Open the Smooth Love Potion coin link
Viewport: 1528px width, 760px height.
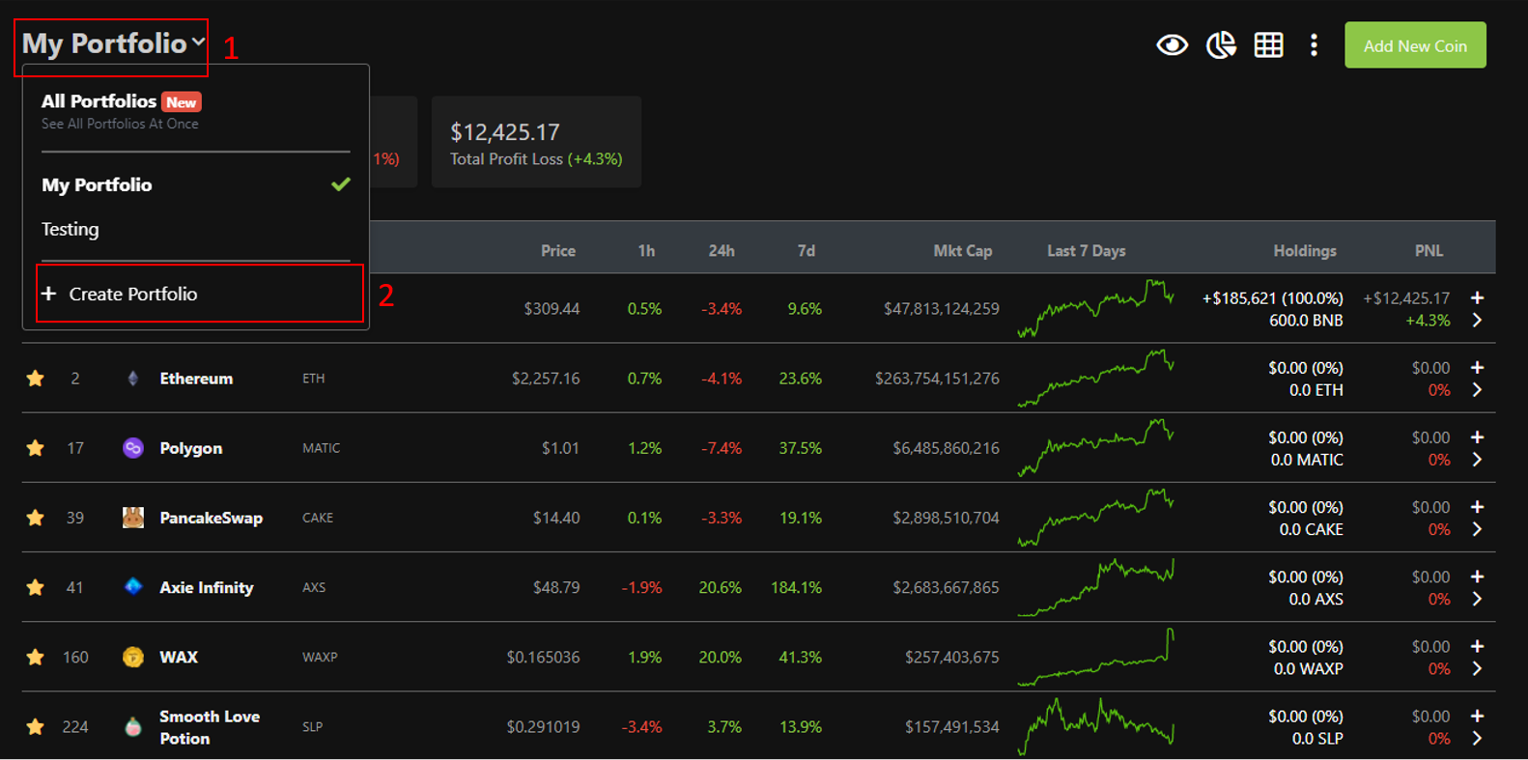[x=210, y=727]
